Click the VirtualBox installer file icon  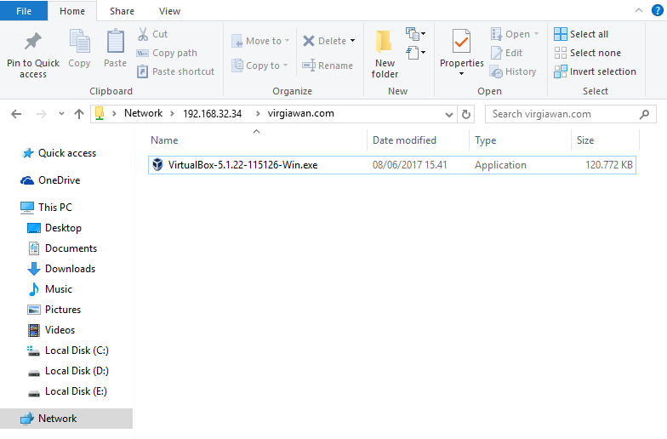(x=157, y=165)
